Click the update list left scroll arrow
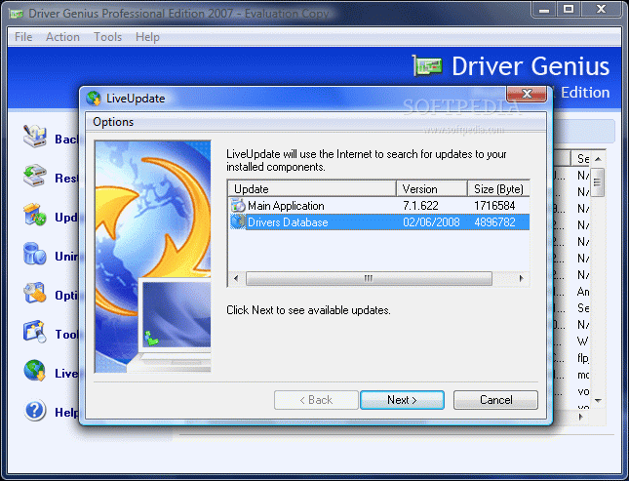Viewport: 629px width, 481px height. 236,278
